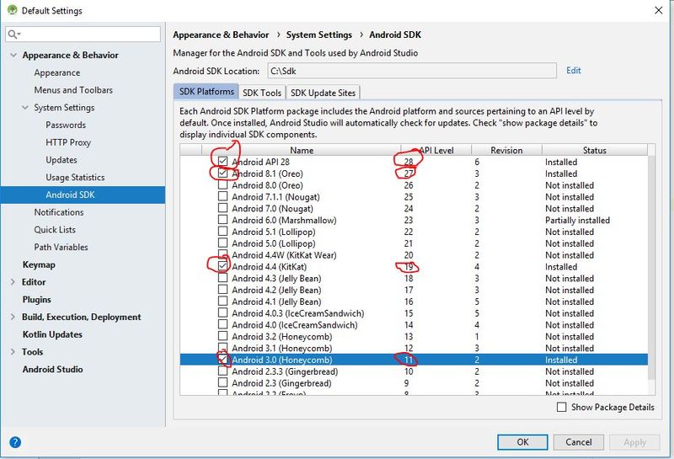The width and height of the screenshot is (674, 459).
Task: Click the Apply button
Action: click(635, 442)
